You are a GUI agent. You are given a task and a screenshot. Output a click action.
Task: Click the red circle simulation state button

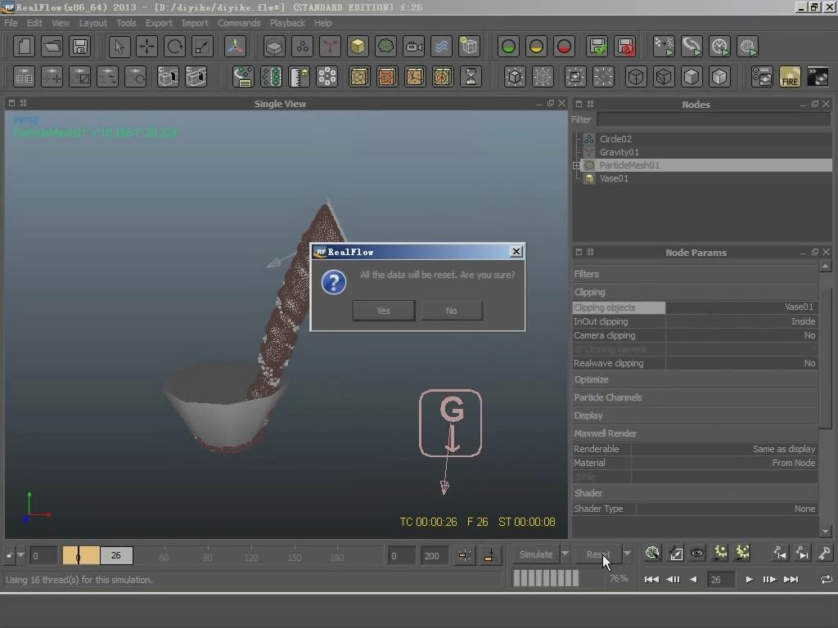[x=564, y=47]
